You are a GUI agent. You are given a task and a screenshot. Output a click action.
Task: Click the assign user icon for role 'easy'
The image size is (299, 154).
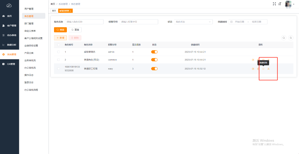(268, 69)
